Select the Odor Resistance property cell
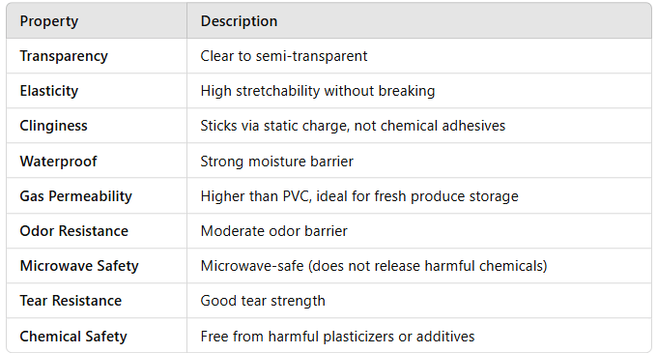Screen dimensions: 657x353 [x=97, y=230]
